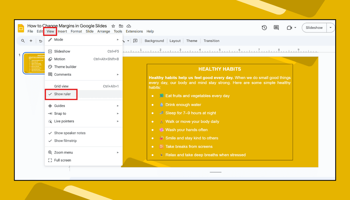The image size is (350, 200).
Task: Select the zoom search tool
Action: point(23,41)
